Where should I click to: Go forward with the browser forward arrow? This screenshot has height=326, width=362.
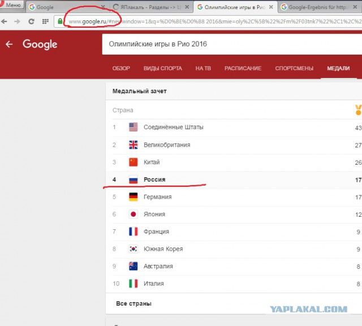(17, 22)
